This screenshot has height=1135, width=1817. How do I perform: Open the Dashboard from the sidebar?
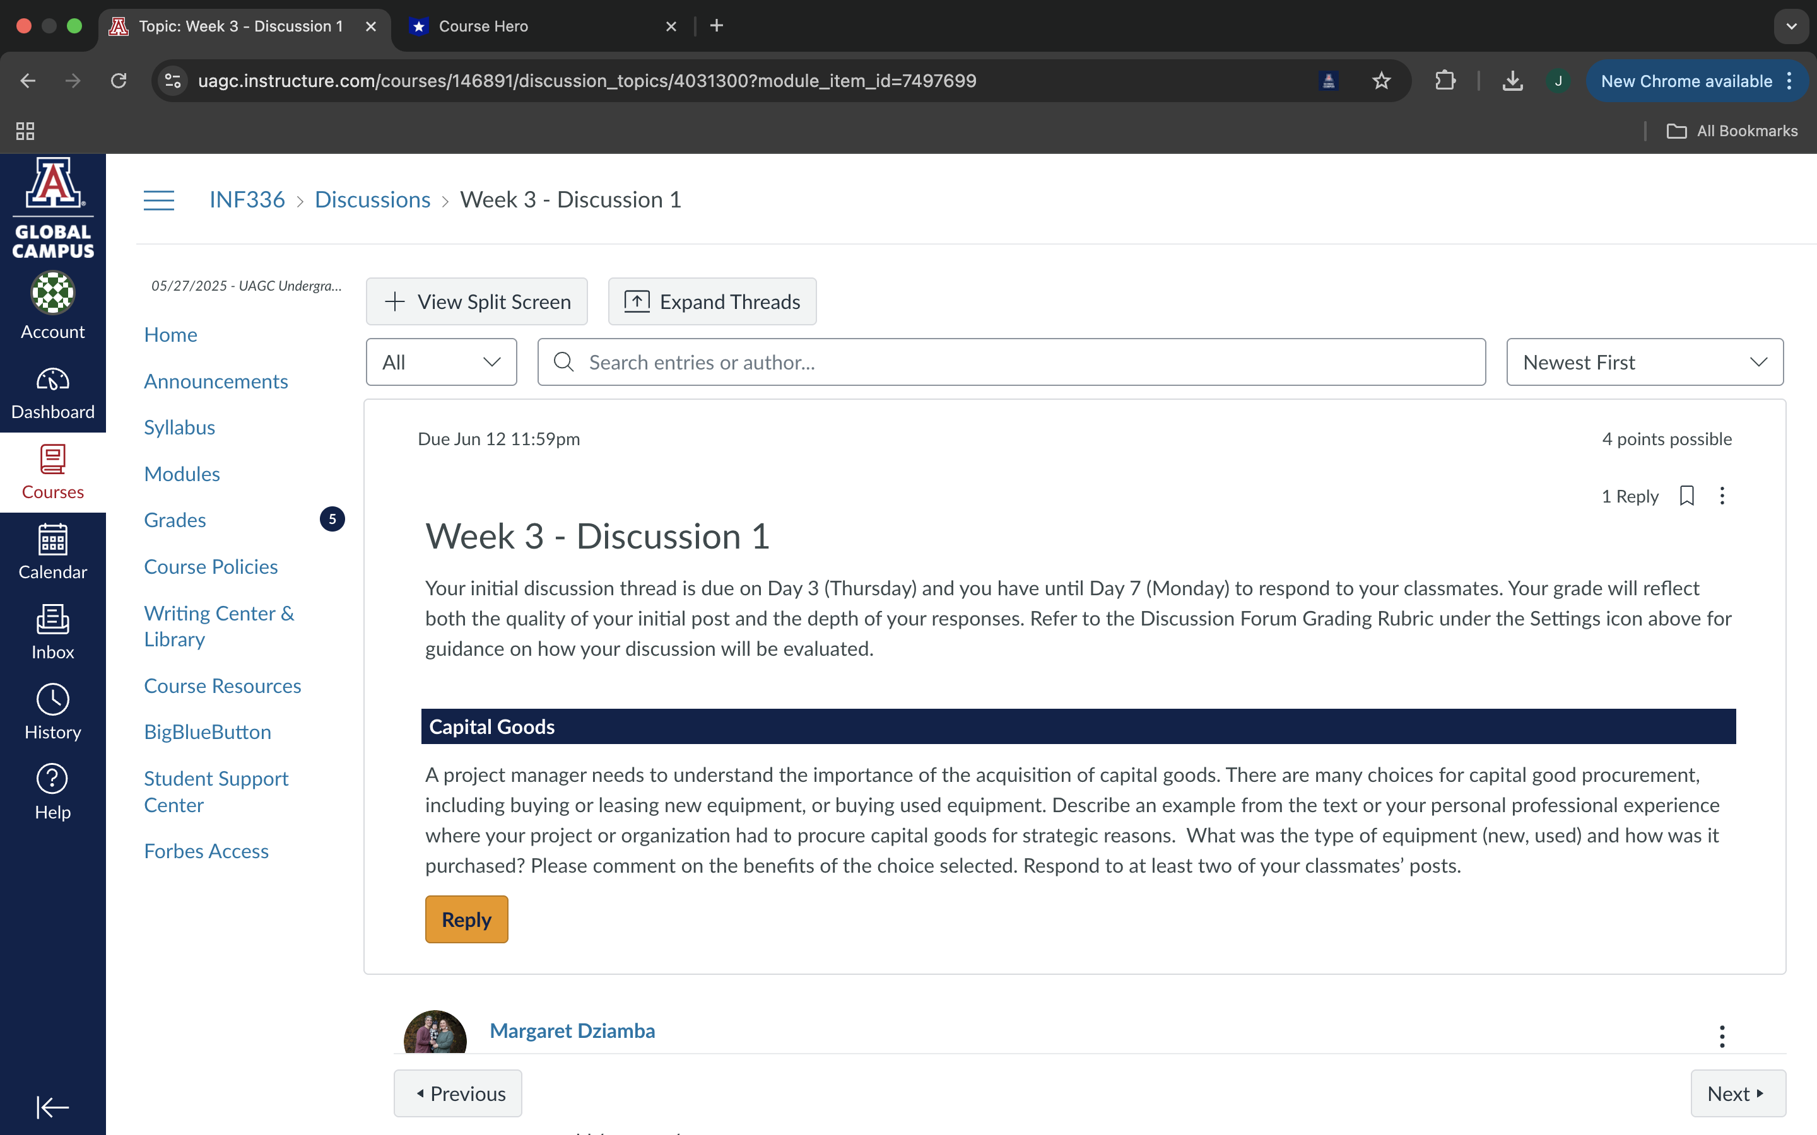pyautogui.click(x=52, y=391)
